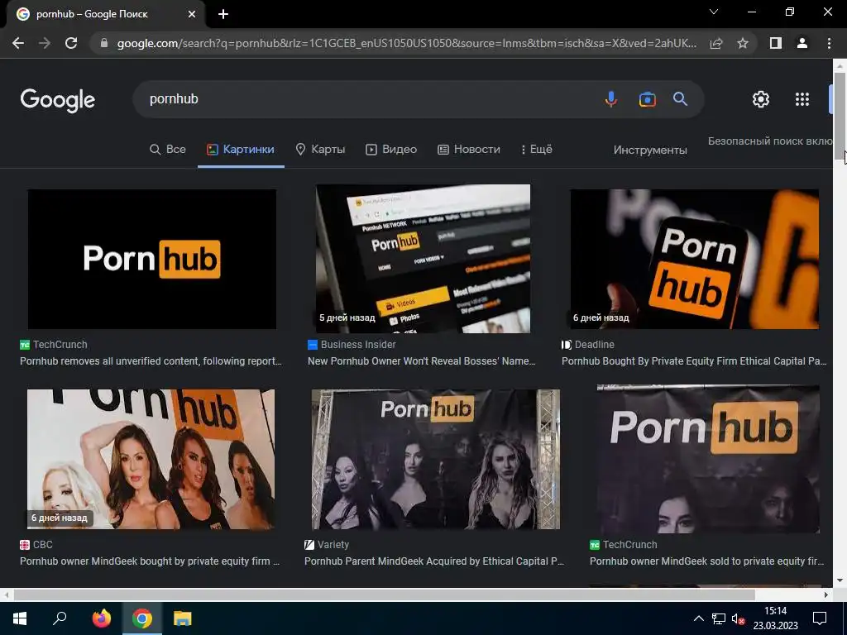Click title 'Pornhub removes all unverified content'

click(x=151, y=361)
